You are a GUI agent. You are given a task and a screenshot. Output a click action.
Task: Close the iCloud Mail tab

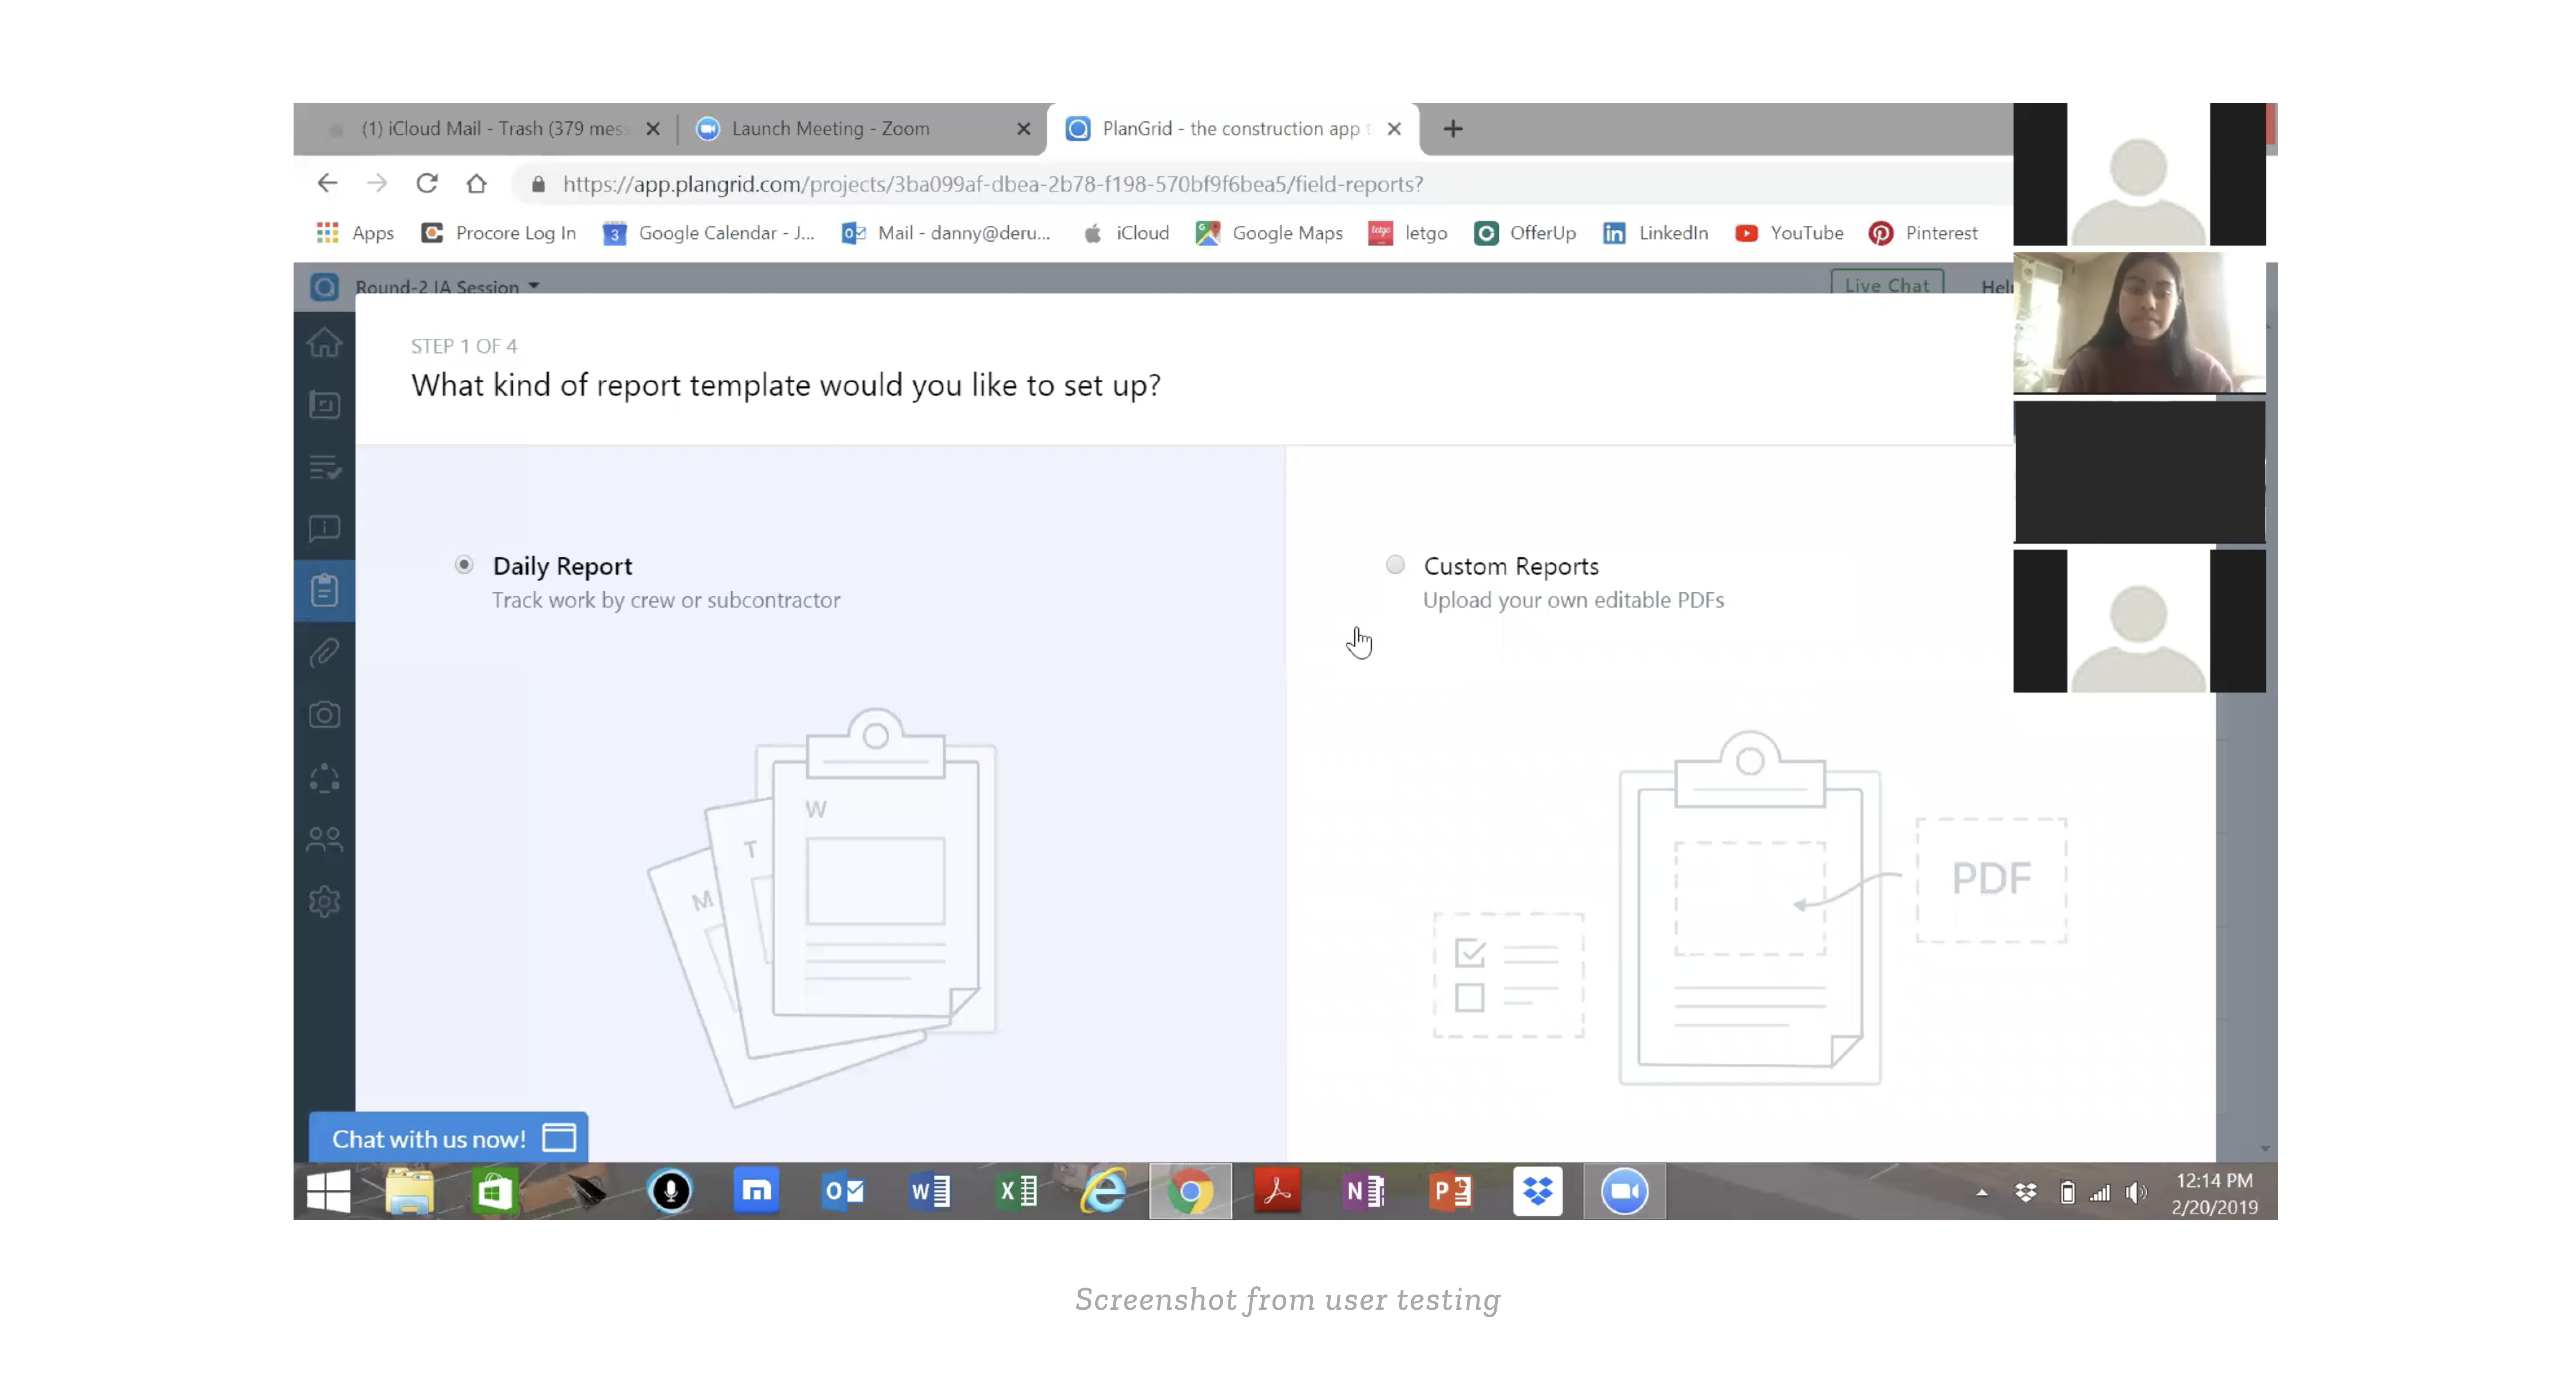pos(653,129)
